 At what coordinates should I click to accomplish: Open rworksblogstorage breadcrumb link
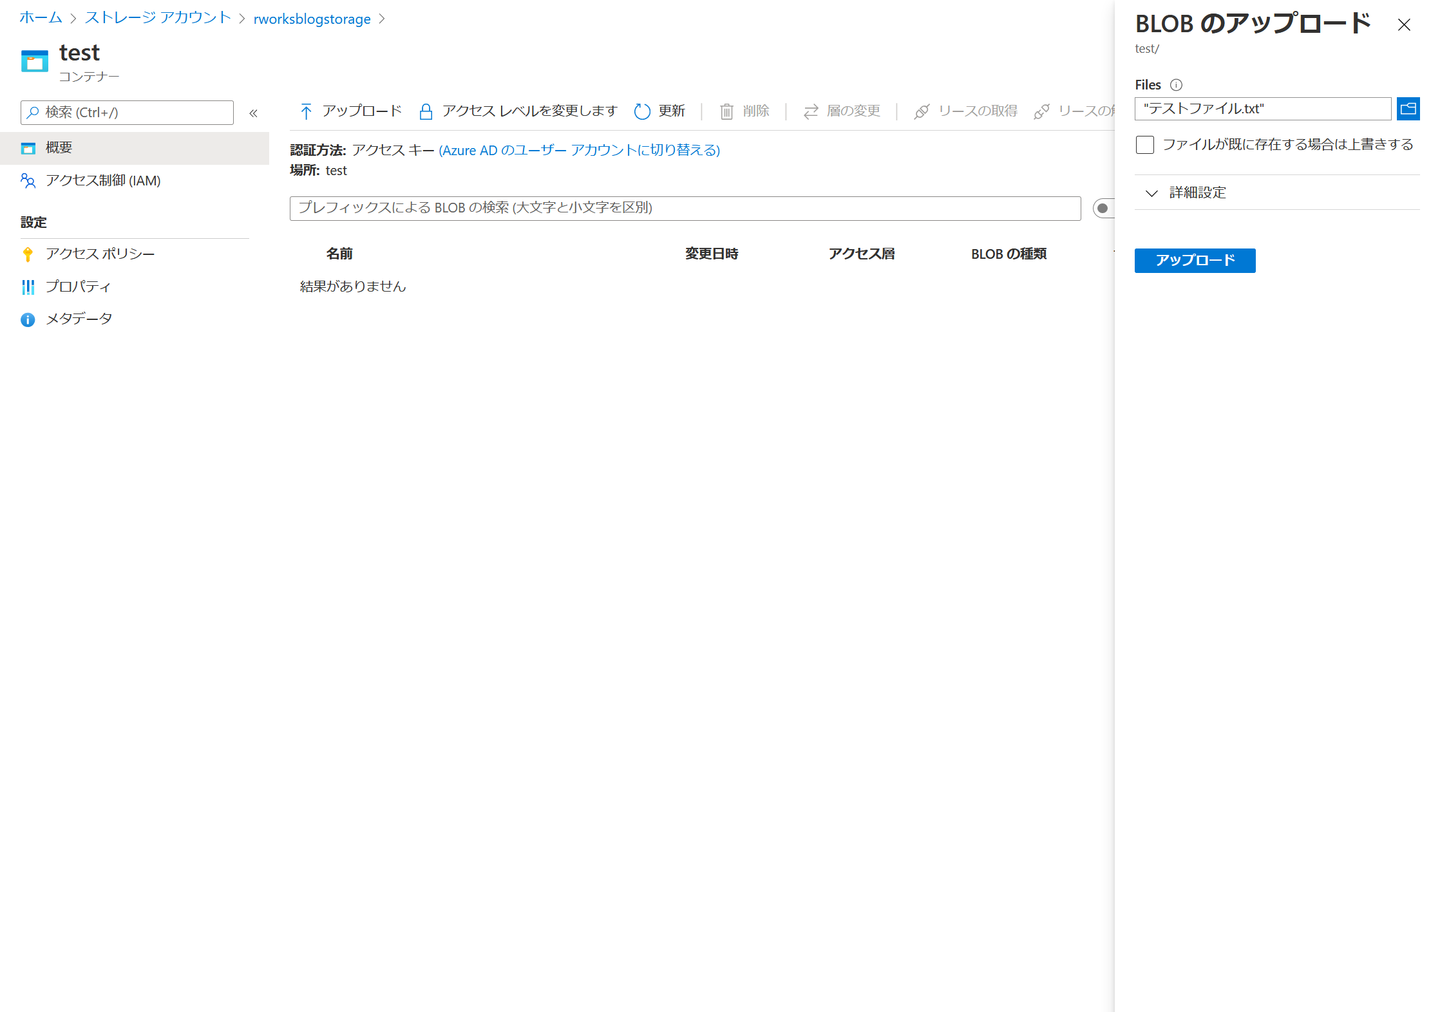pyautogui.click(x=312, y=19)
